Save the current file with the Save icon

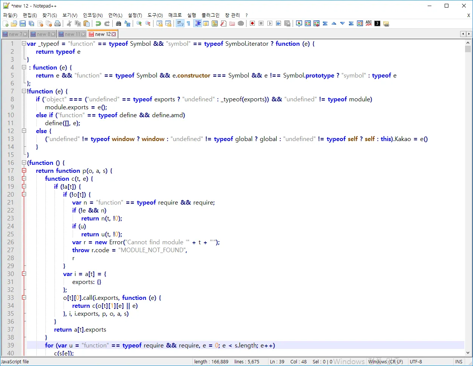[x=23, y=23]
